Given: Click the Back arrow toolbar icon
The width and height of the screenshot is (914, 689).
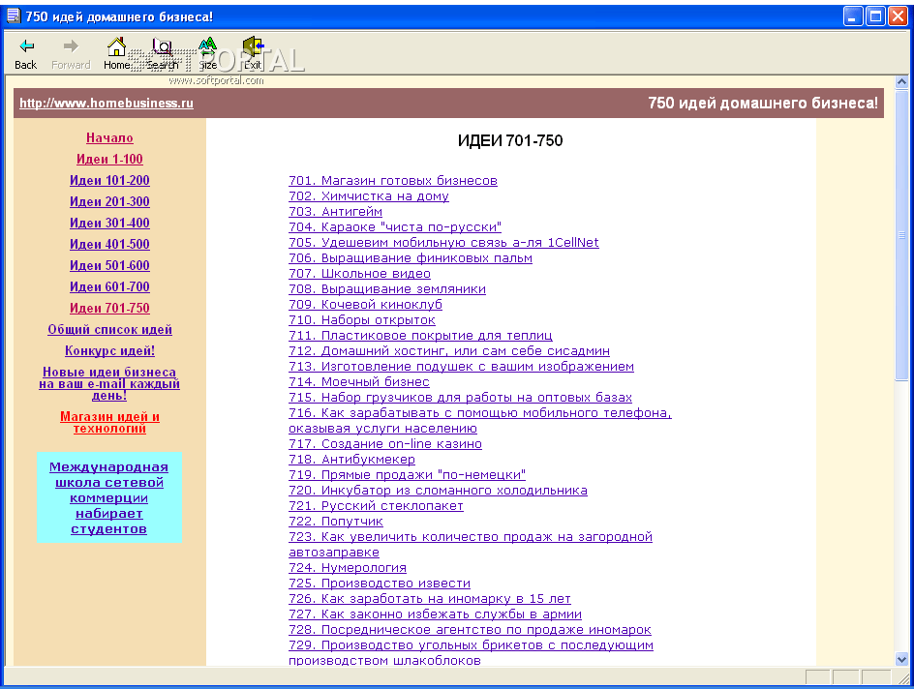Looking at the screenshot, I should (26, 46).
